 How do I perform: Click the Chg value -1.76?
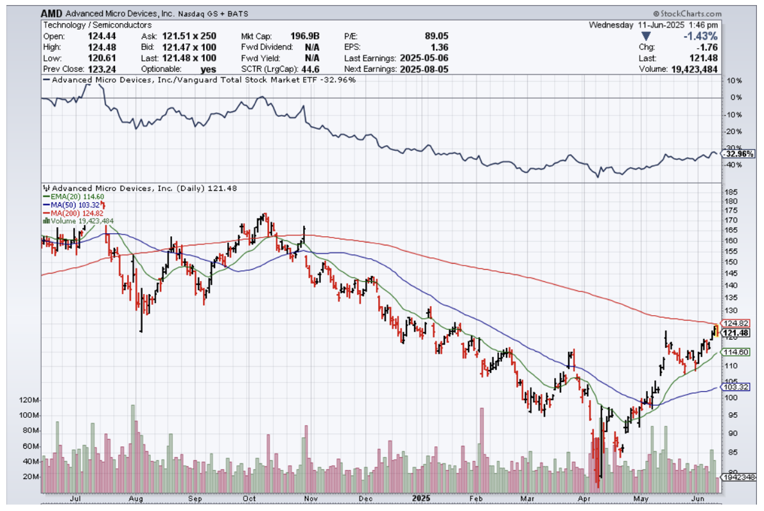(x=708, y=48)
